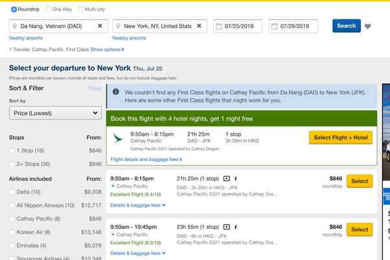Select the 9:50am - 8:15pm $846 flight

tap(359, 181)
